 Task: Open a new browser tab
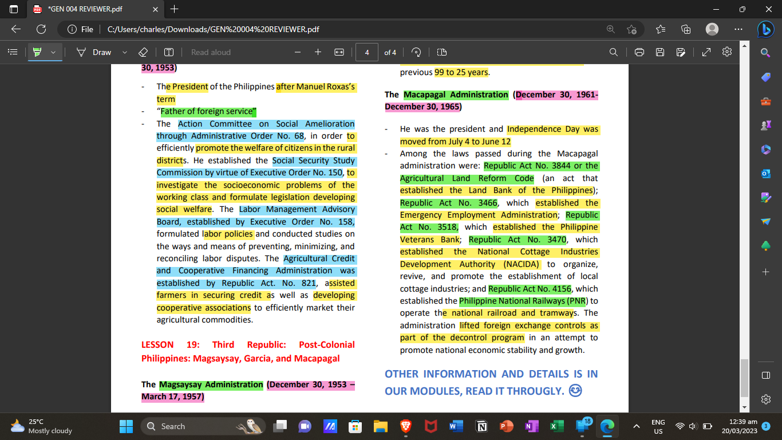175,9
